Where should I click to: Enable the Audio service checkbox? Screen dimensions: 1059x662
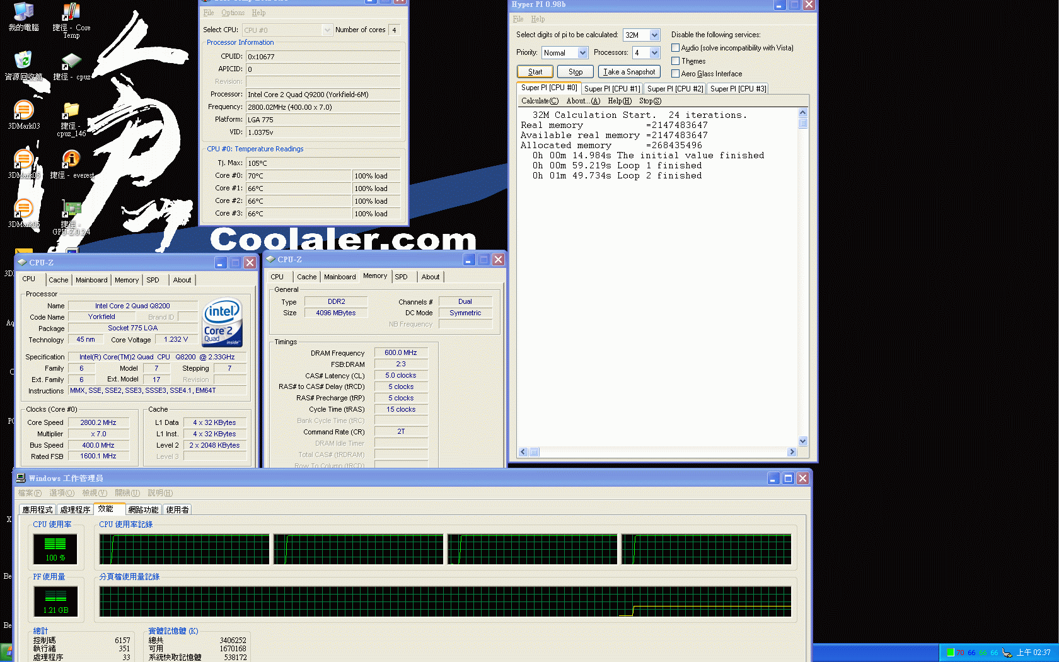[x=675, y=48]
